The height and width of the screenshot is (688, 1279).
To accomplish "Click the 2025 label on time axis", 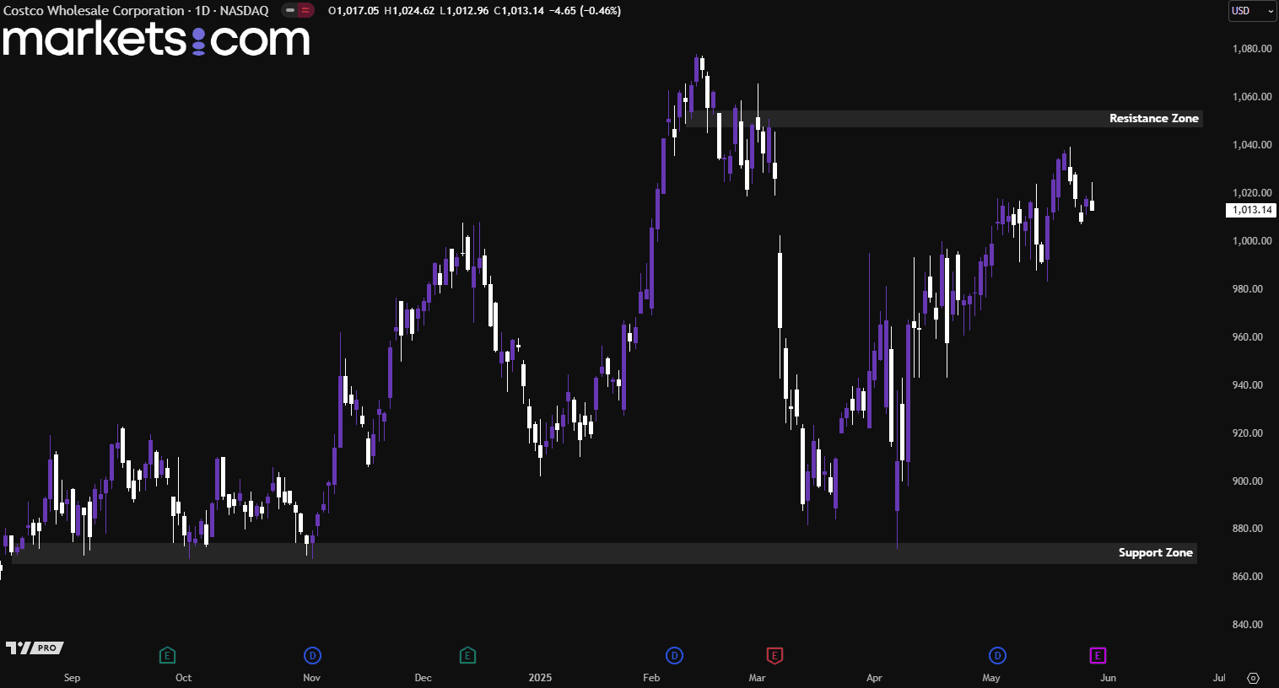I will point(540,678).
